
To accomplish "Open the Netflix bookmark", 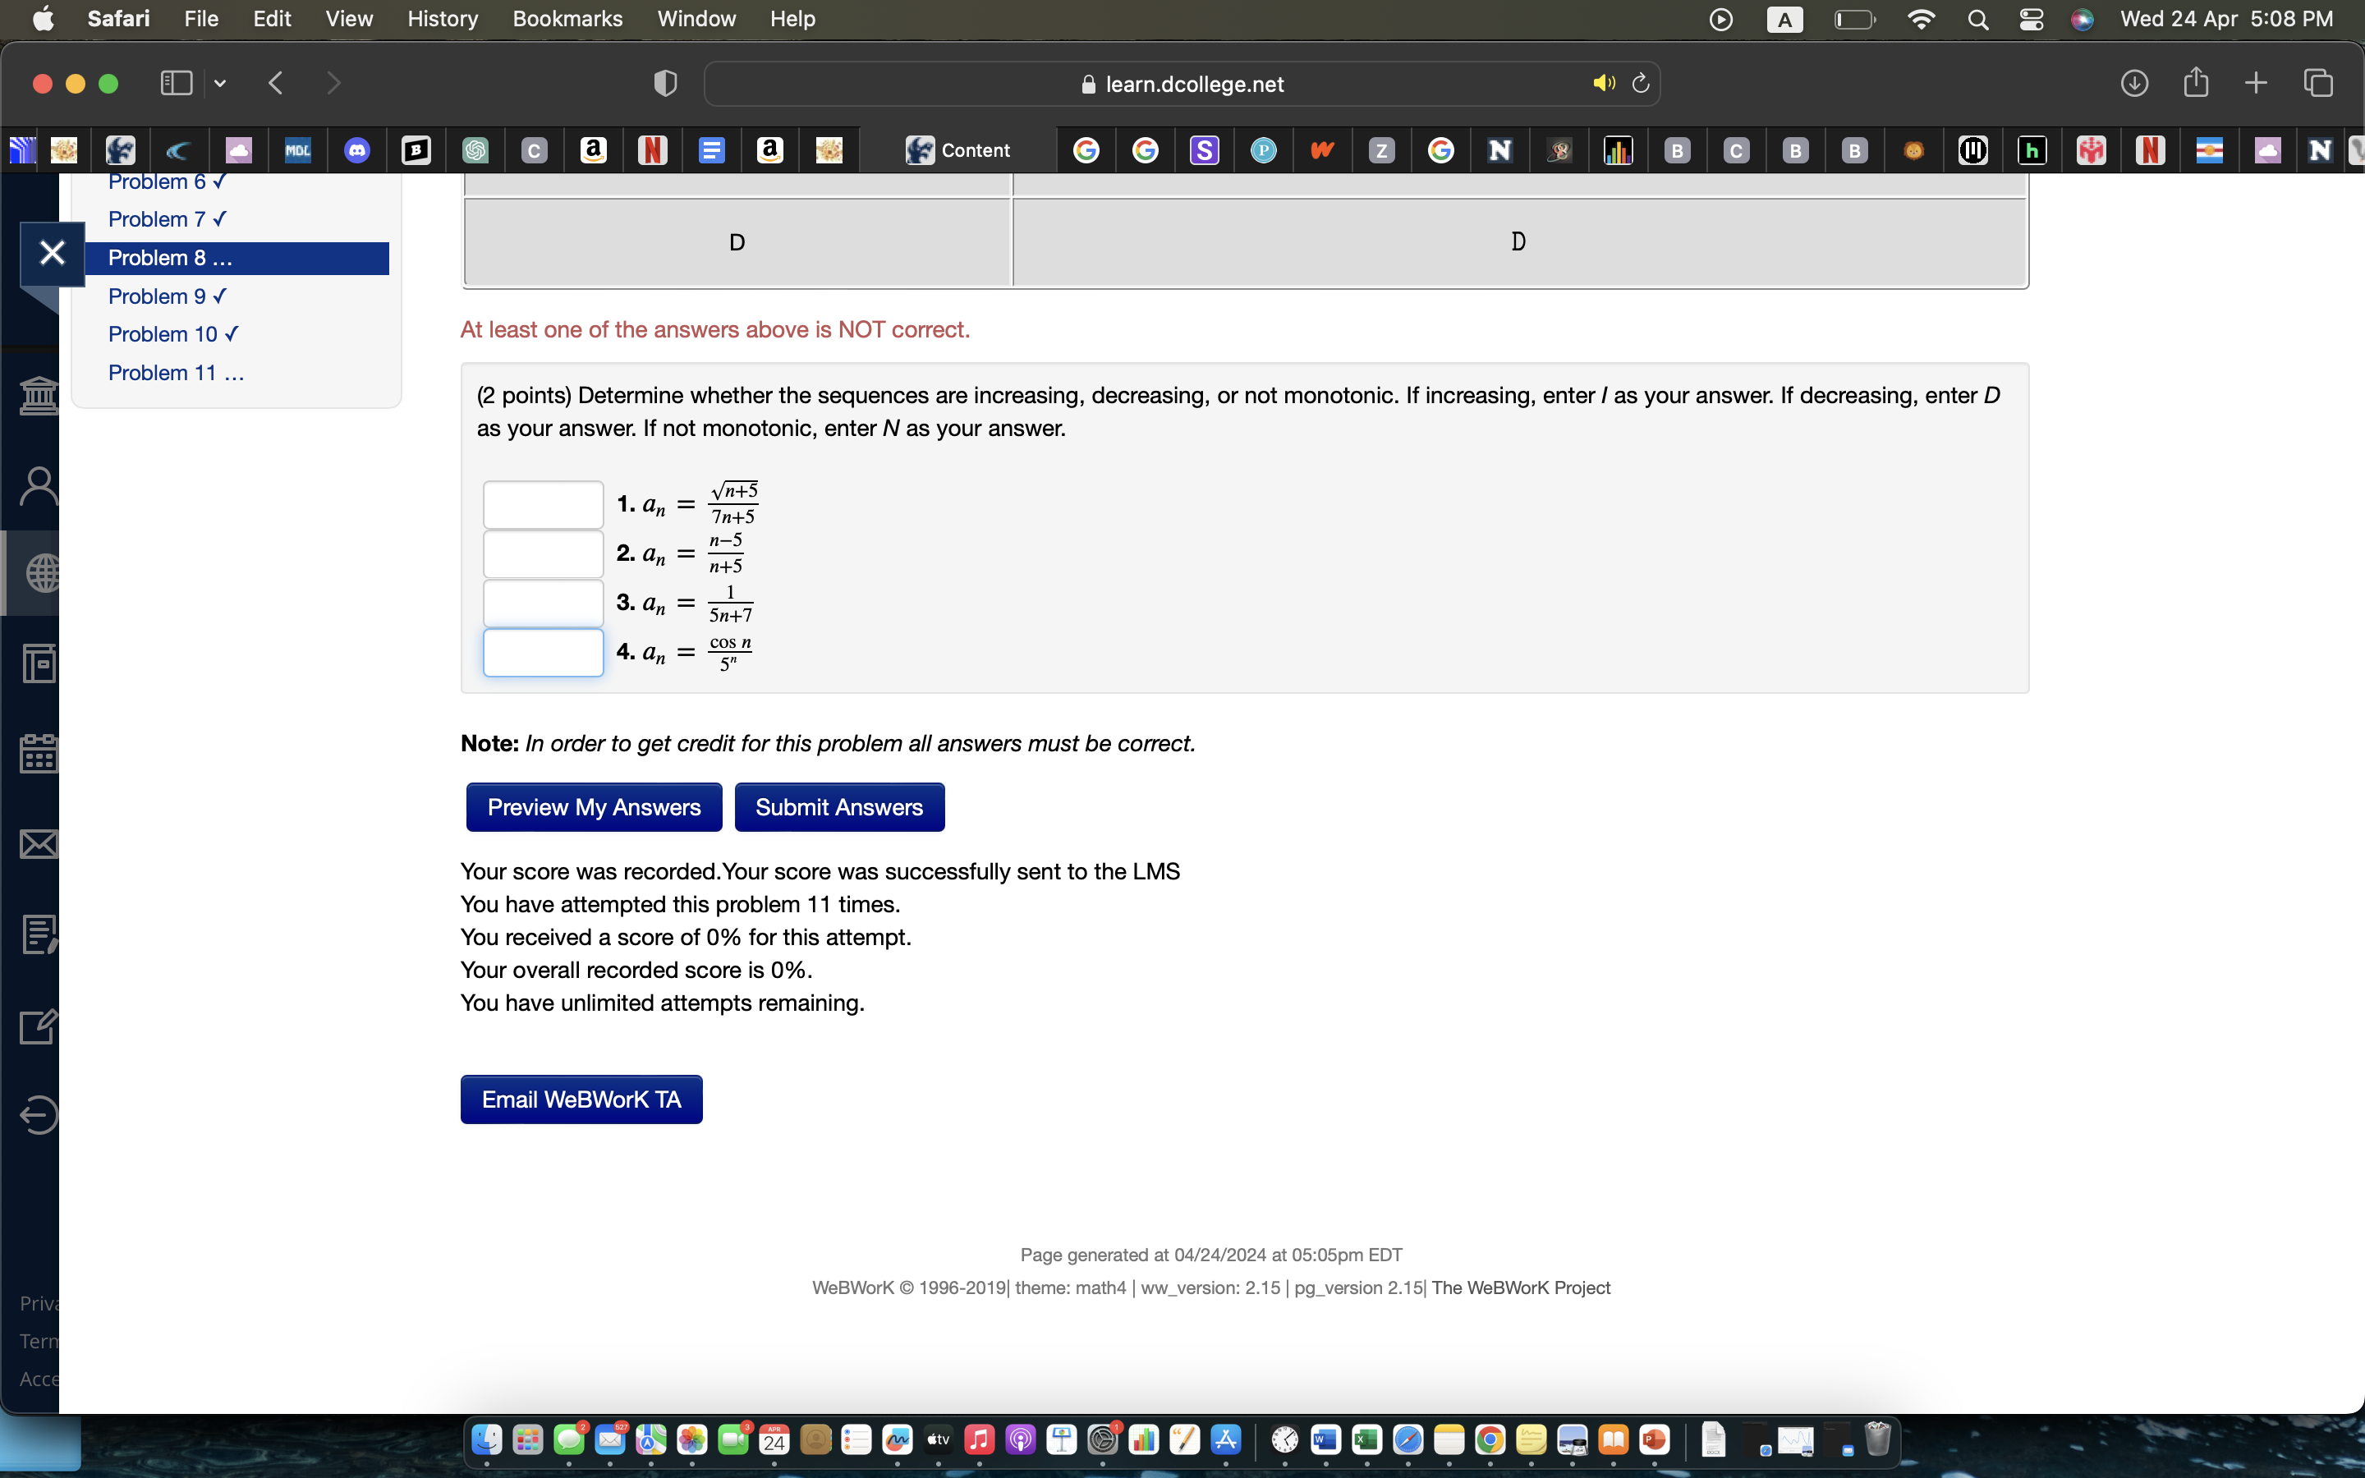I will click(652, 149).
